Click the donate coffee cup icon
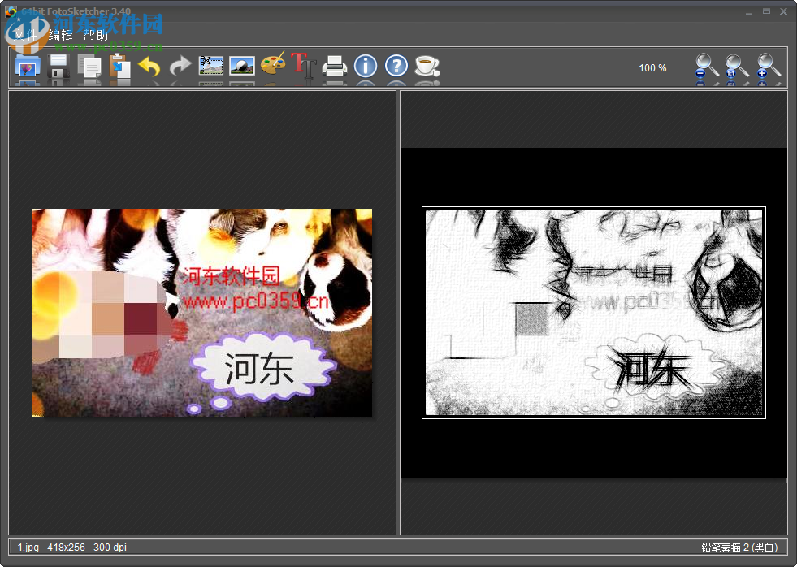 [426, 68]
